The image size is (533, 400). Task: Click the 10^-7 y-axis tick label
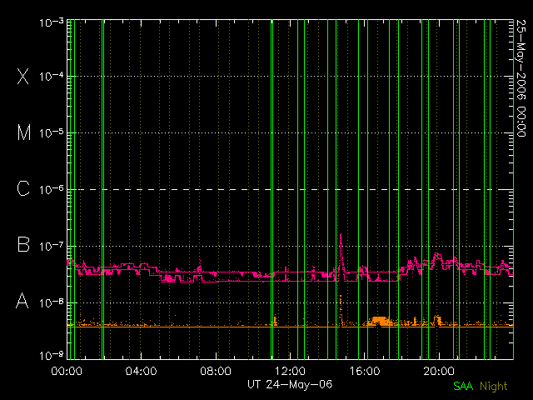(x=52, y=246)
